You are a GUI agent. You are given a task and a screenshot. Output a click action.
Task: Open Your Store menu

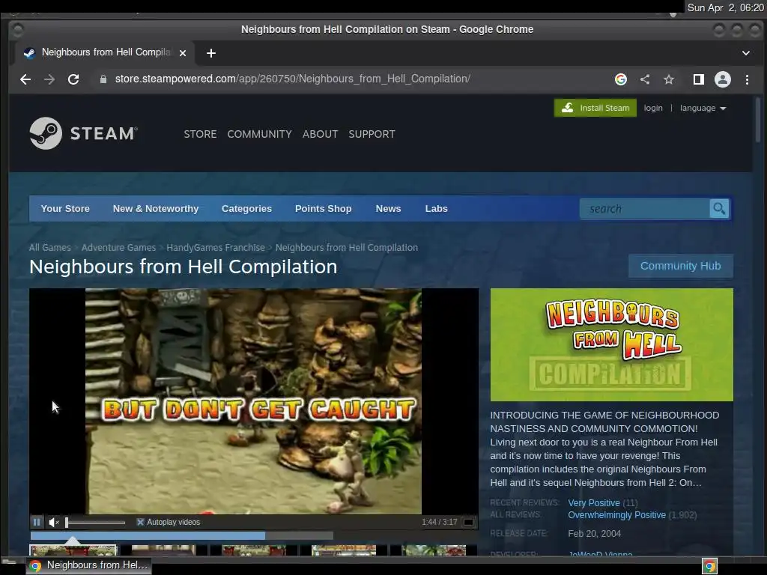(65, 209)
